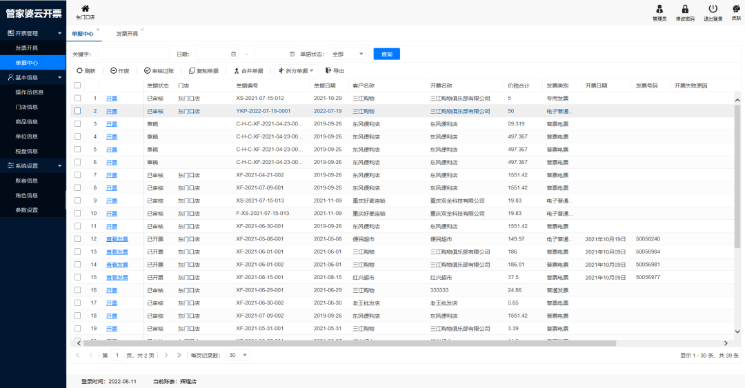745x388 pixels.
Task: Click the 复制单据 copy toolbar button
Action: (x=203, y=71)
